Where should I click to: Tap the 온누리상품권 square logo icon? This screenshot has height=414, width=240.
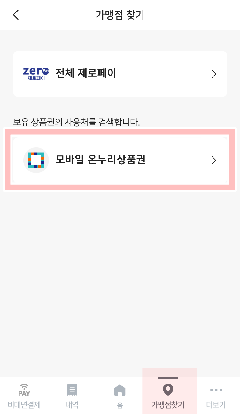(36, 160)
